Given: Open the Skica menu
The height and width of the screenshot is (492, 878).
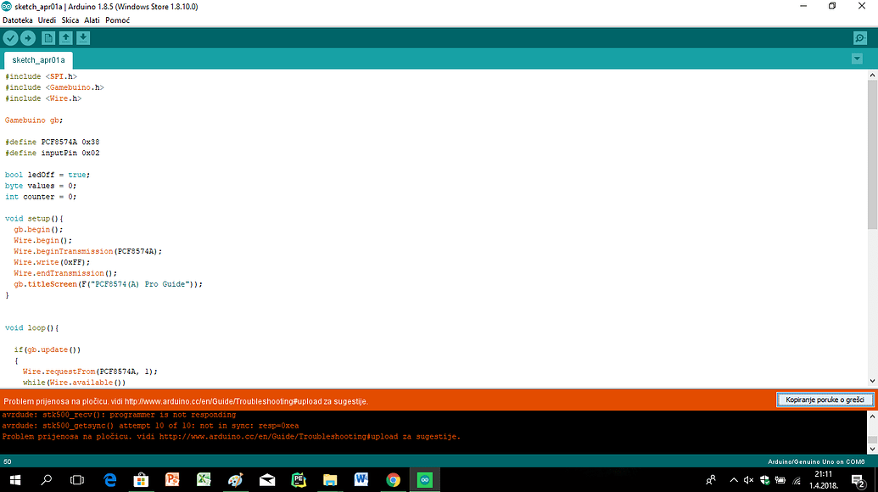Looking at the screenshot, I should pyautogui.click(x=70, y=20).
